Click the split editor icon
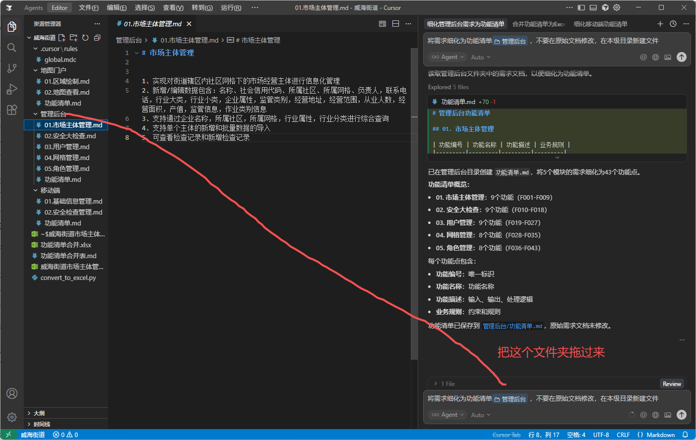The height and width of the screenshot is (440, 696). pyautogui.click(x=395, y=24)
